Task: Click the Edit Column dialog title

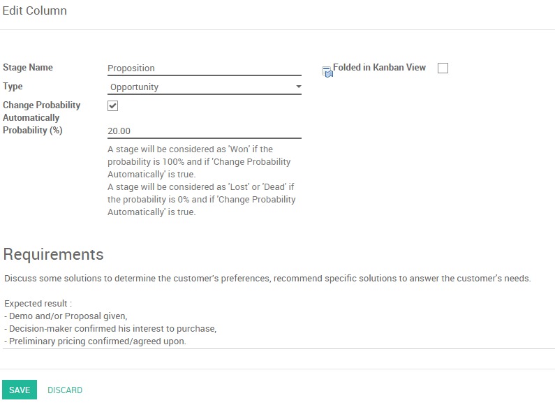Action: pos(35,11)
